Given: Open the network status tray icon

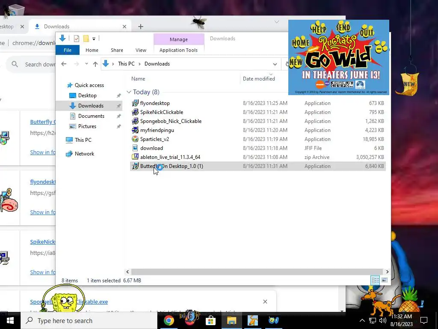Looking at the screenshot, I should (373, 320).
